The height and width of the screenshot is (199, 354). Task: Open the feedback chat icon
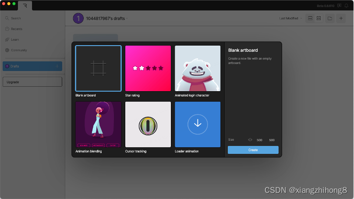point(340,6)
